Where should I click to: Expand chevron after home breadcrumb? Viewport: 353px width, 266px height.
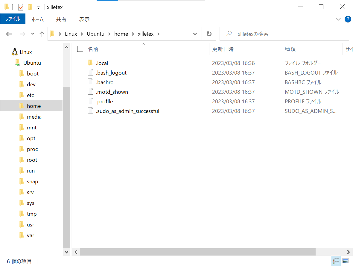coord(133,34)
